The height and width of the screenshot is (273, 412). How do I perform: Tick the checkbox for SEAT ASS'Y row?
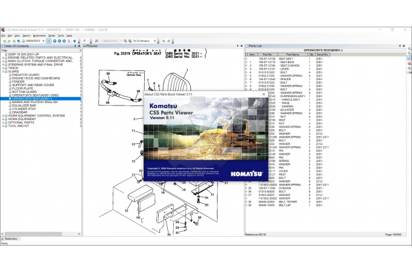[x=246, y=59]
